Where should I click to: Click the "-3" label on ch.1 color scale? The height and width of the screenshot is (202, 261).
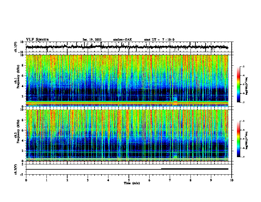tap(243, 66)
